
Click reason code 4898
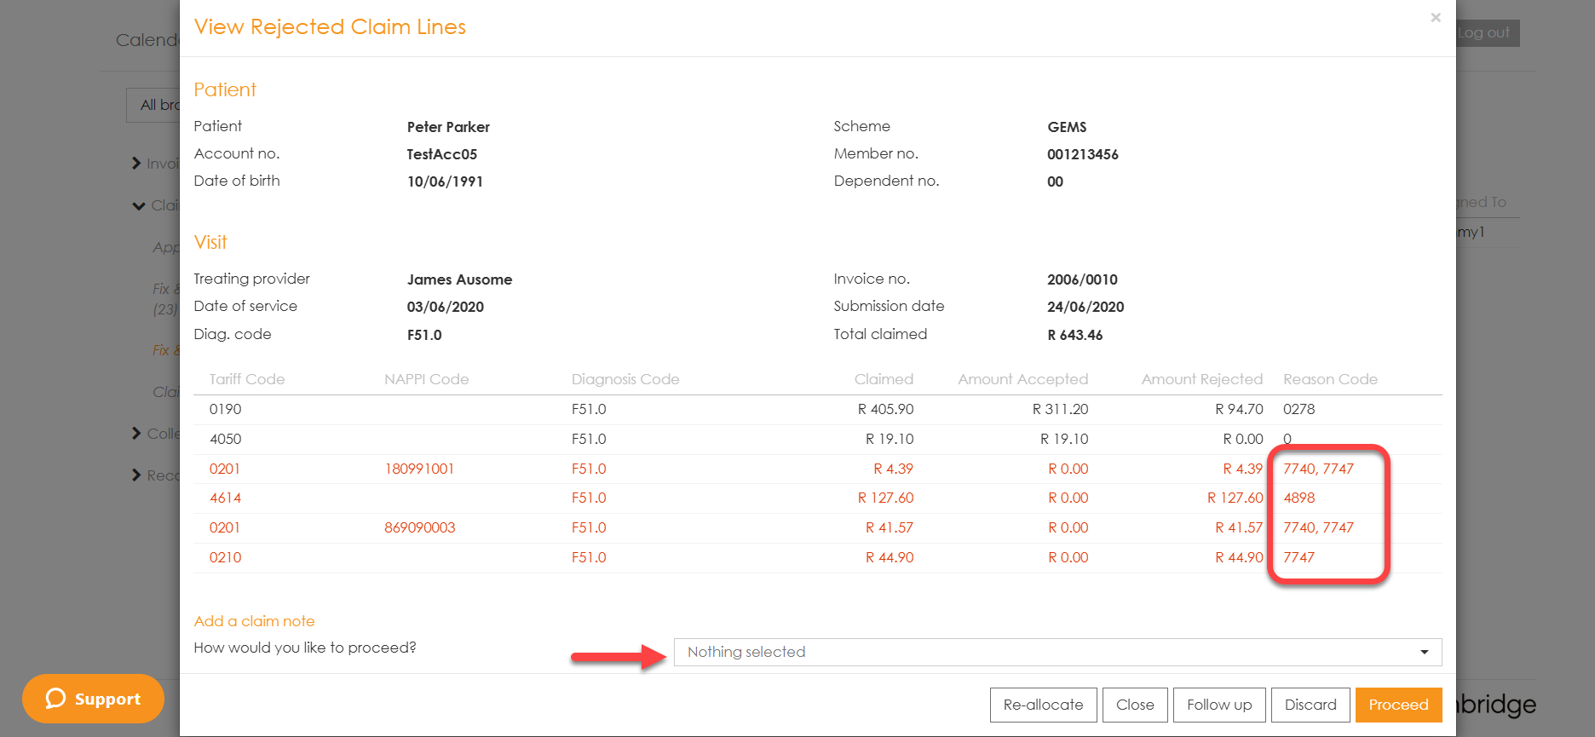[1298, 498]
